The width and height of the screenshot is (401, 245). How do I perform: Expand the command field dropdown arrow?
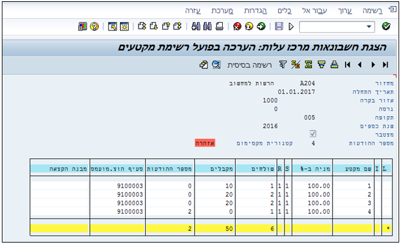point(369,26)
